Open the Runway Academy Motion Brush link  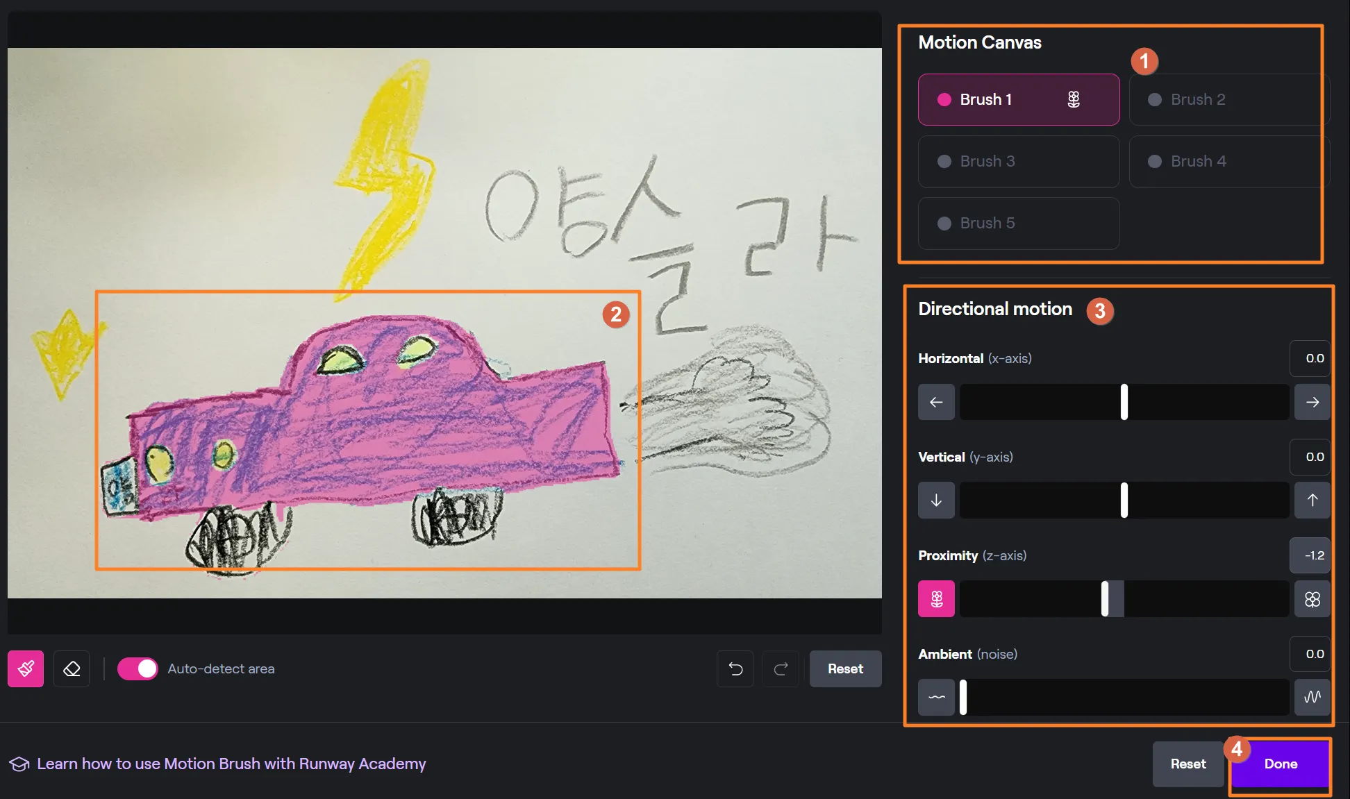[231, 764]
